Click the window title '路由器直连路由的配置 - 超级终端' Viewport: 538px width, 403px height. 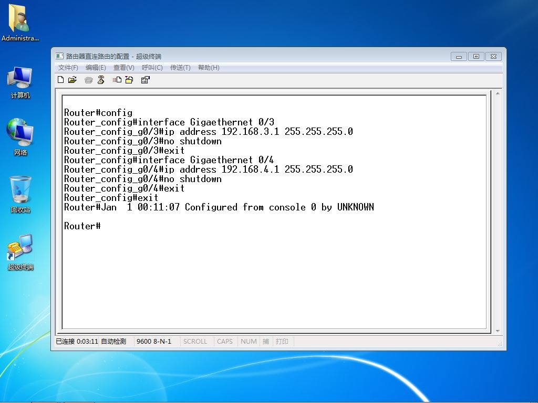(113, 56)
